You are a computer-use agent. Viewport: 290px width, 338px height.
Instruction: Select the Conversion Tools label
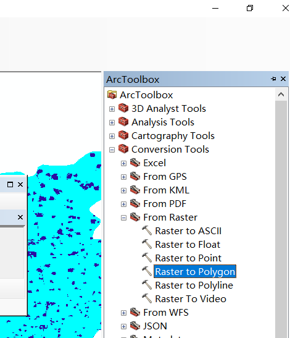(x=170, y=149)
